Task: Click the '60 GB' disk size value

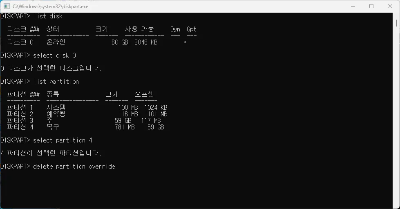Action: pyautogui.click(x=120, y=42)
